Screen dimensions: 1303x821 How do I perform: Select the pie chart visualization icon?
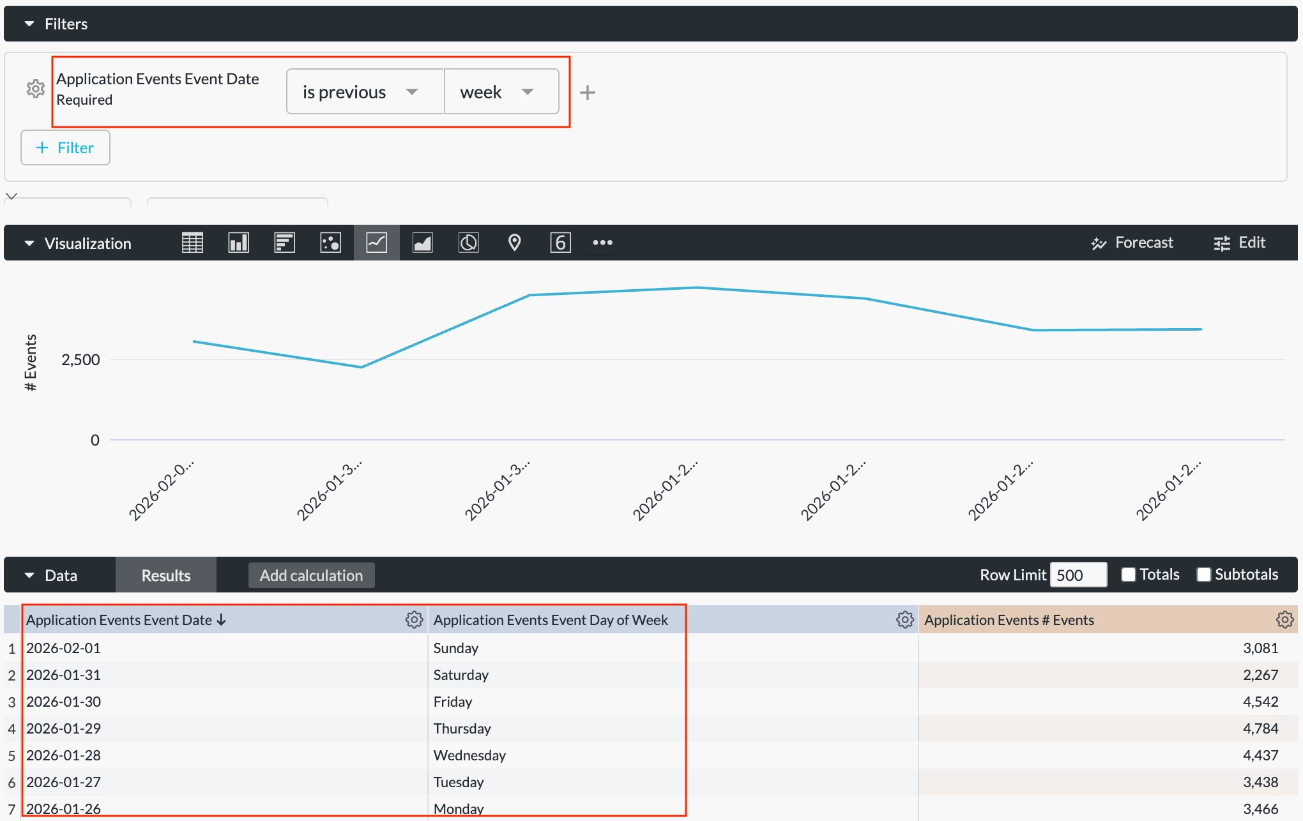click(x=468, y=243)
